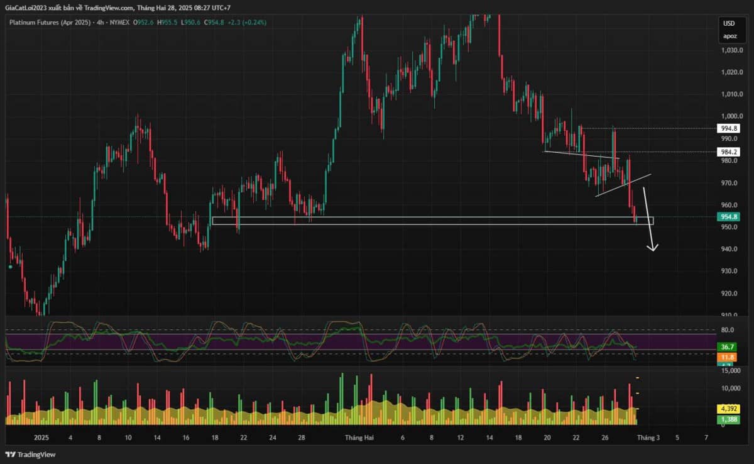The width and height of the screenshot is (754, 464).
Task: Click 920.0 on the price axis
Action: coord(729,293)
